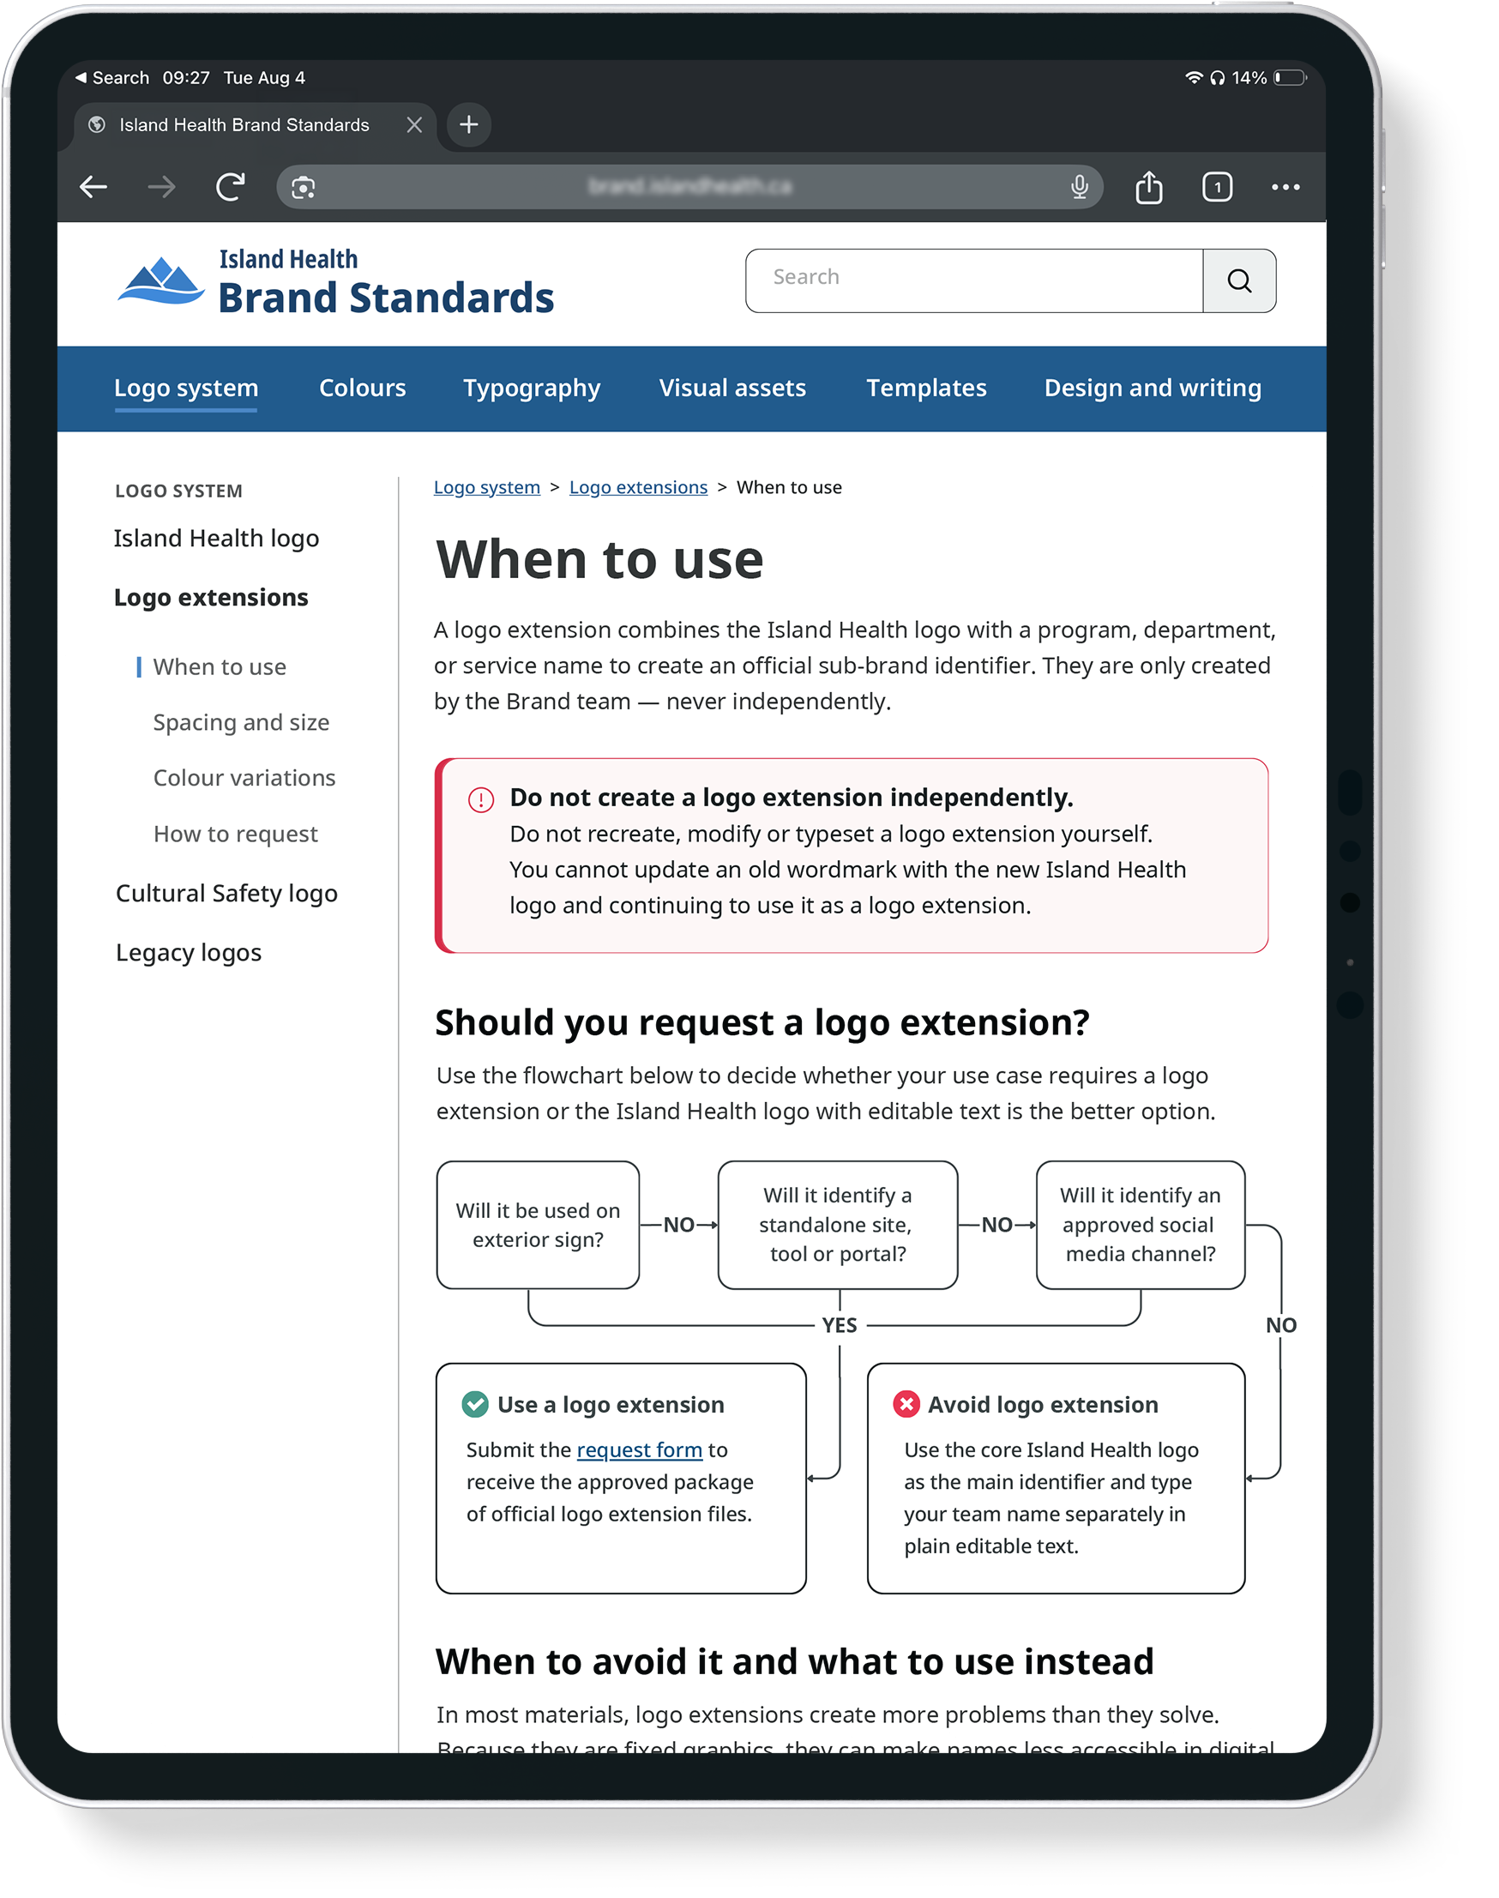This screenshot has height=1898, width=1499.
Task: Open Island Health logo in the sidebar
Action: 216,538
